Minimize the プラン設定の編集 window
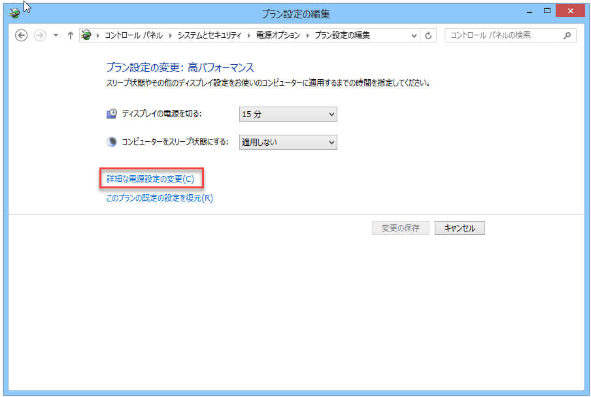The image size is (591, 397). tap(530, 11)
